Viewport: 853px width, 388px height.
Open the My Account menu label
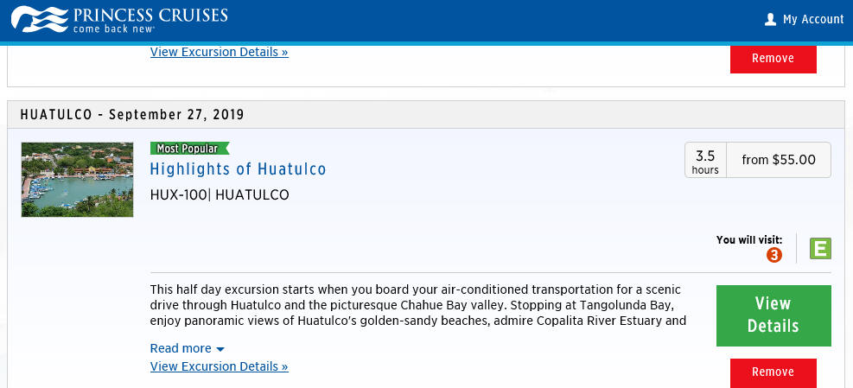[813, 19]
